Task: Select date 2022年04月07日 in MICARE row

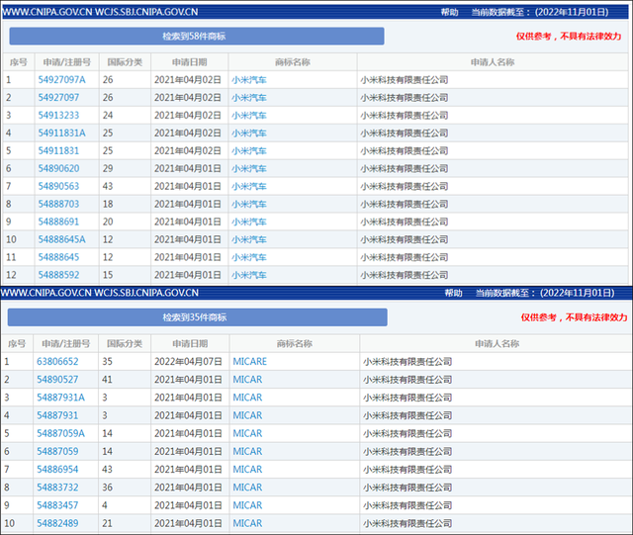Action: pyautogui.click(x=188, y=362)
